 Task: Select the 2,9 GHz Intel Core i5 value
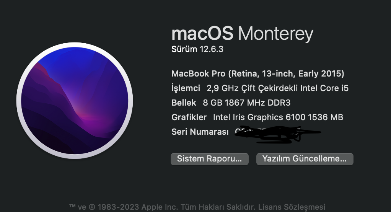click(x=277, y=88)
